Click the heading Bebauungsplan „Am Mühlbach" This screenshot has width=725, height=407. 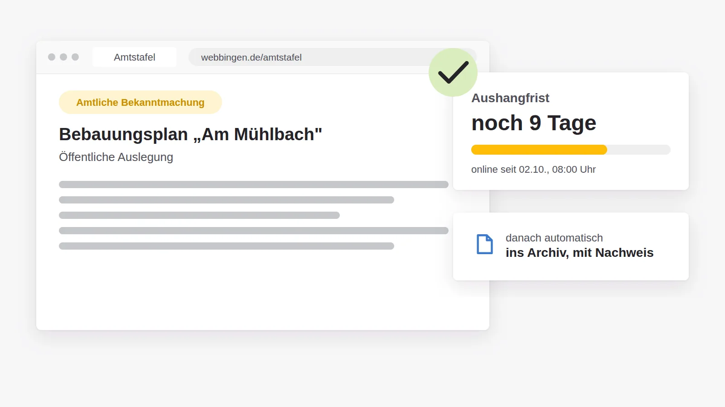coord(190,134)
